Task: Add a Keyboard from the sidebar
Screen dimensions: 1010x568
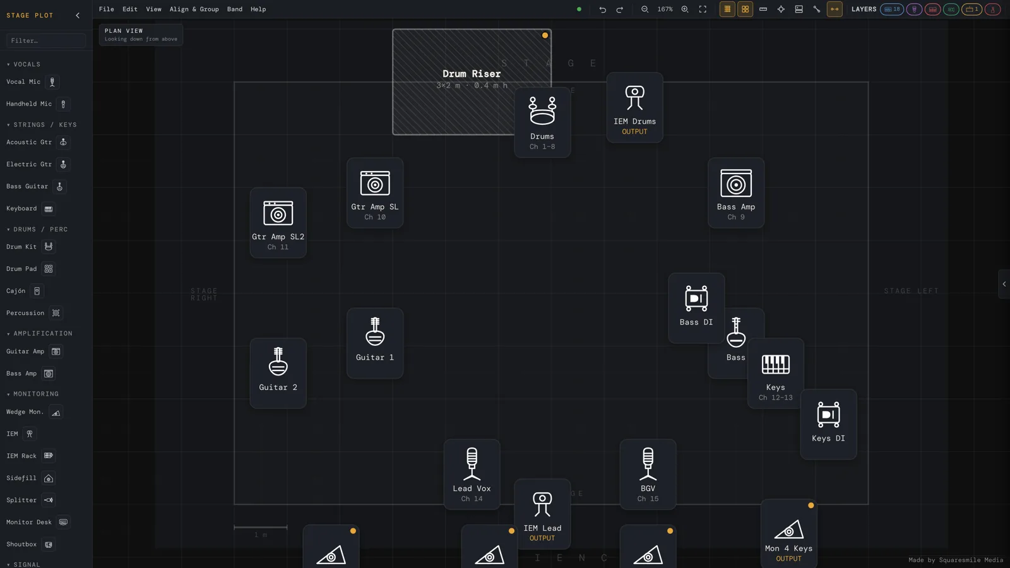Action: (30, 209)
